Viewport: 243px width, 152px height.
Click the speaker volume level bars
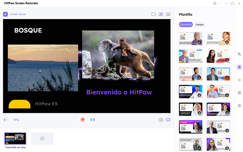18,120
